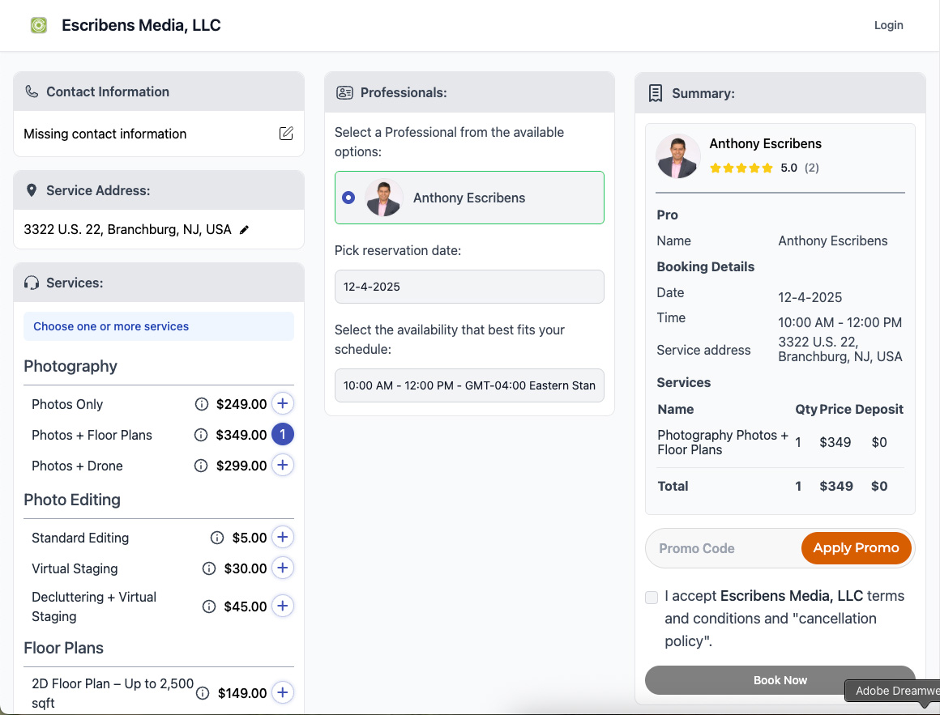Image resolution: width=940 pixels, height=715 pixels.
Task: Click the five-star rating beside Anthony Escribens
Action: tap(741, 168)
